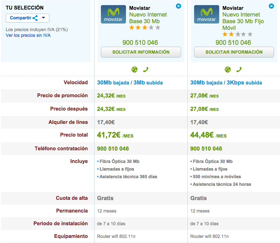Viewport: 280px width, 243px height.
Task: Remove Base 30 Mb Fijo Móvil plan
Action: [271, 6]
